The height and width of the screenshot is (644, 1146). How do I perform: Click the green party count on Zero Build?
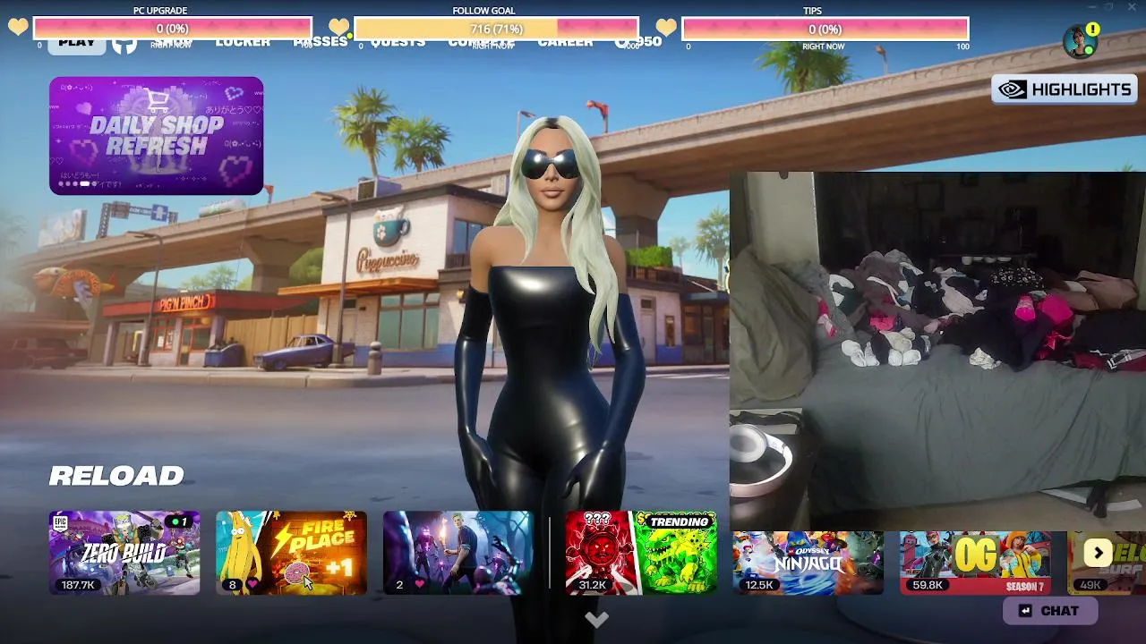click(x=180, y=521)
